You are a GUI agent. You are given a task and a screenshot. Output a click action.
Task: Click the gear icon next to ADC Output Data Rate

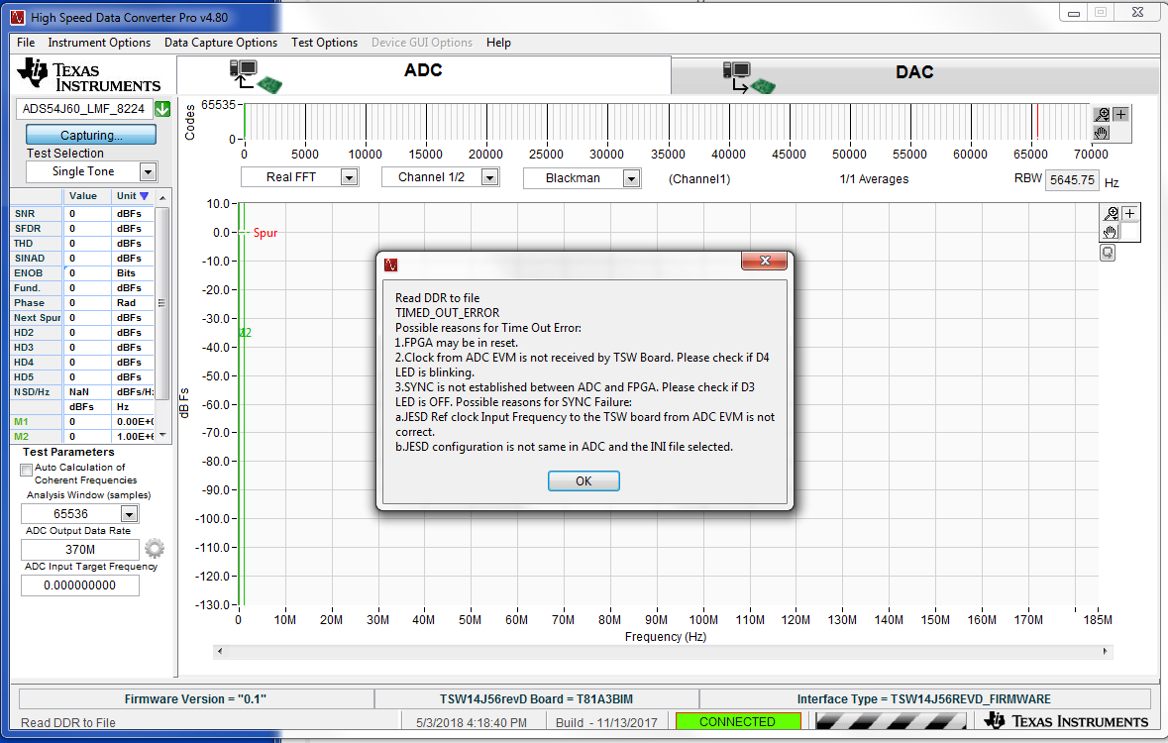point(155,549)
